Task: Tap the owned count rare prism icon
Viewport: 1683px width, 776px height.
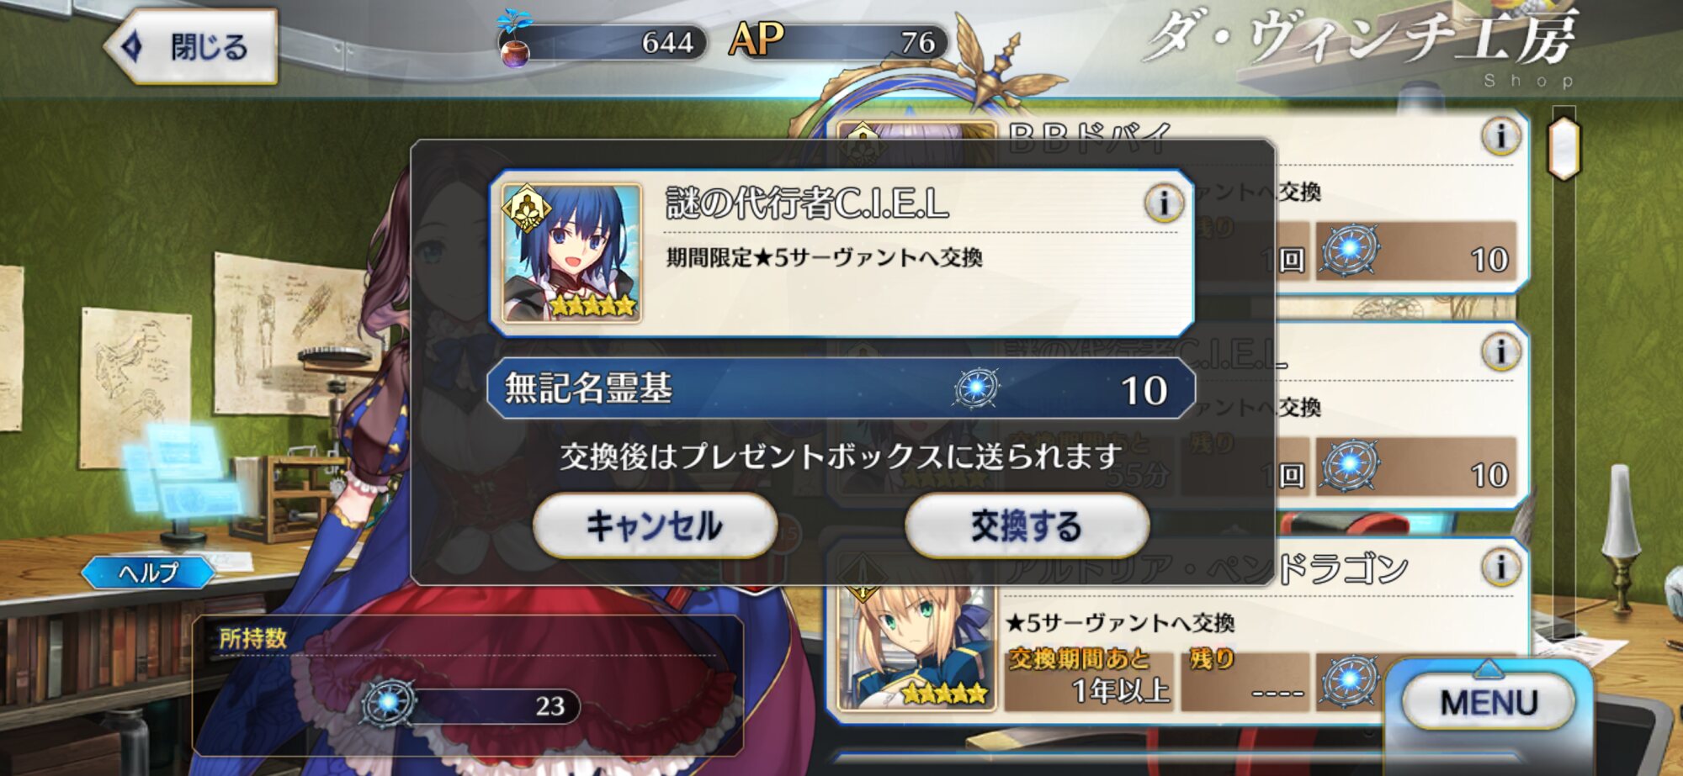Action: point(388,703)
